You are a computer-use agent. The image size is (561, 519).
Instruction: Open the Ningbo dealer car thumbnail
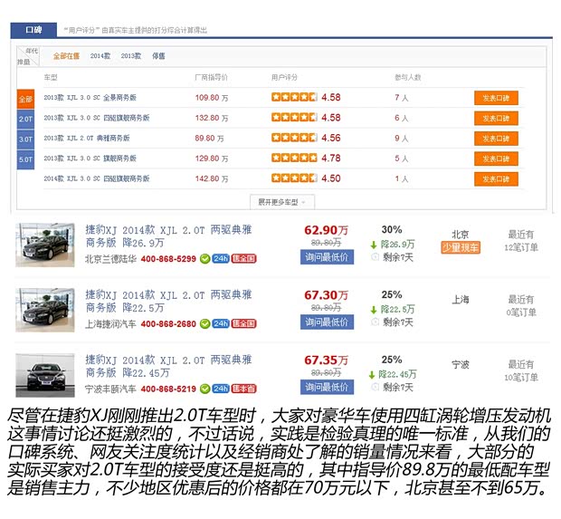45,375
